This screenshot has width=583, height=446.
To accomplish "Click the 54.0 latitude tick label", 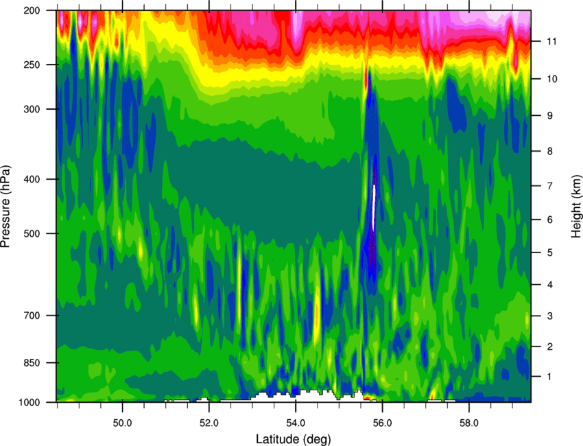I will pyautogui.click(x=296, y=423).
